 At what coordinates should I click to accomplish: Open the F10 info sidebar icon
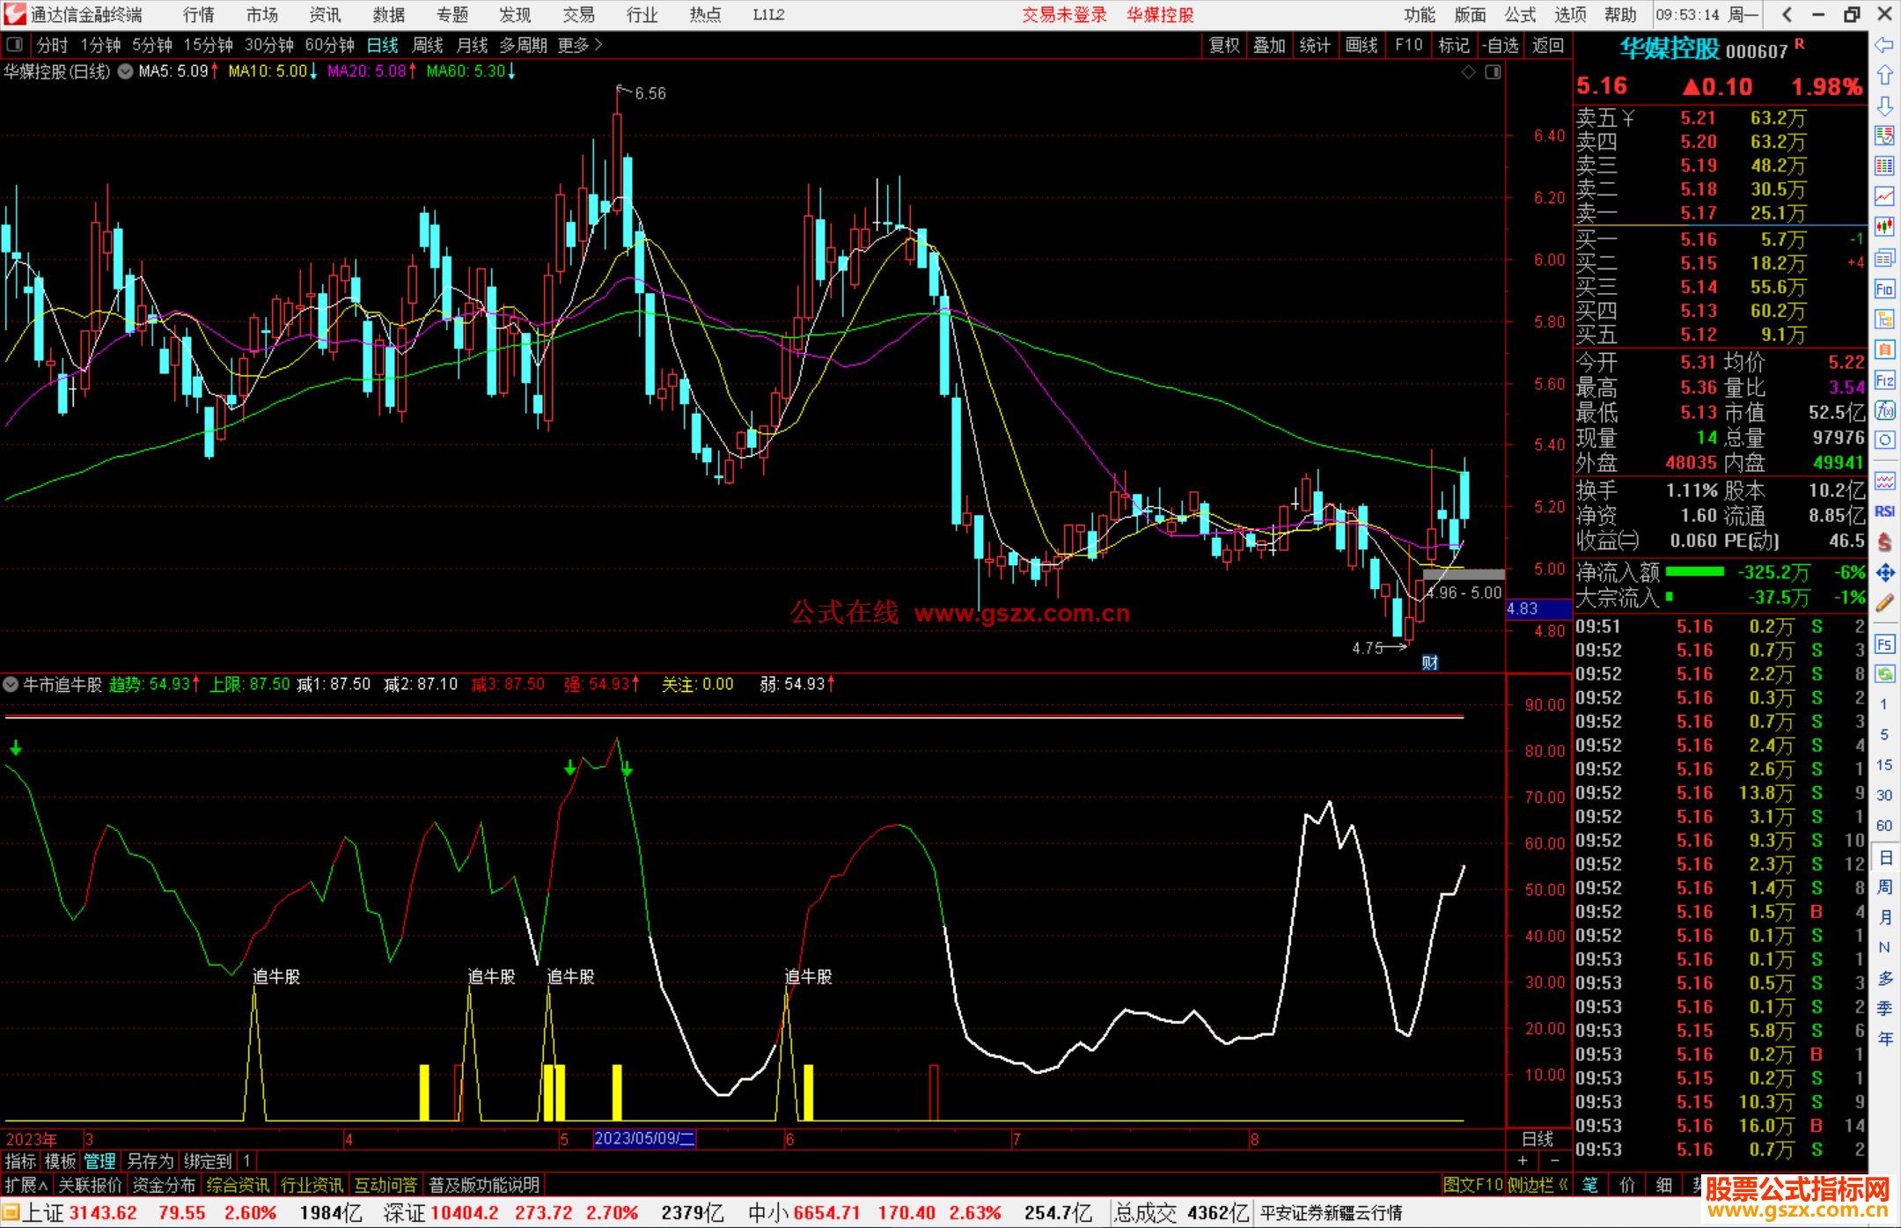[x=1884, y=289]
